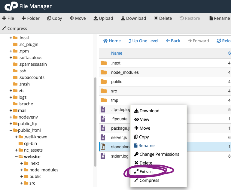Choose Delete from the context menu

(x=143, y=163)
